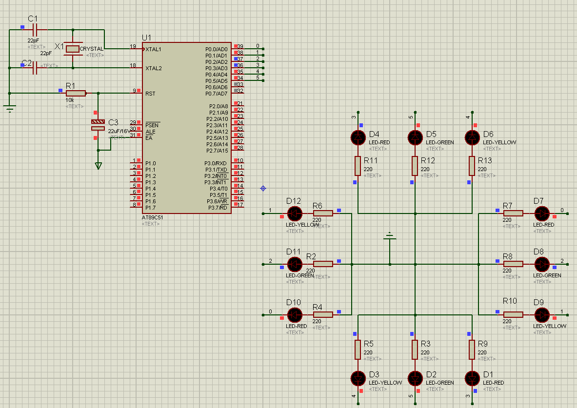Click the green LED D8 symbol

[x=542, y=264]
